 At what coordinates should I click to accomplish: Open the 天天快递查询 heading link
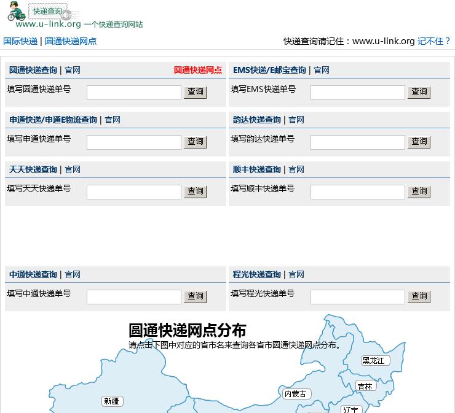(33, 170)
